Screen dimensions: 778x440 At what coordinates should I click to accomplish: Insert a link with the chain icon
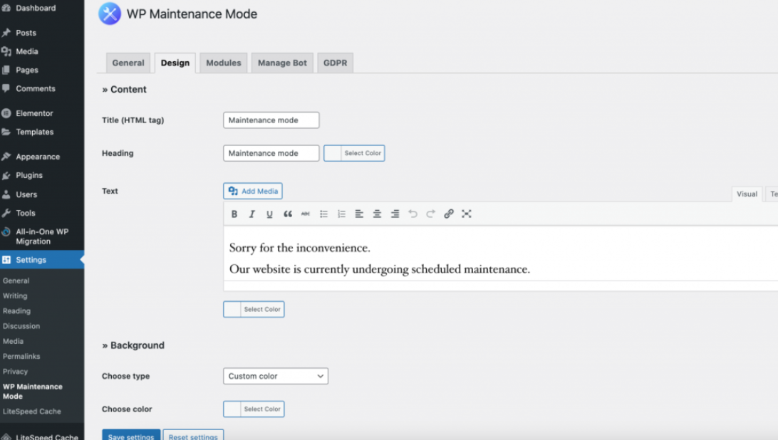point(449,214)
